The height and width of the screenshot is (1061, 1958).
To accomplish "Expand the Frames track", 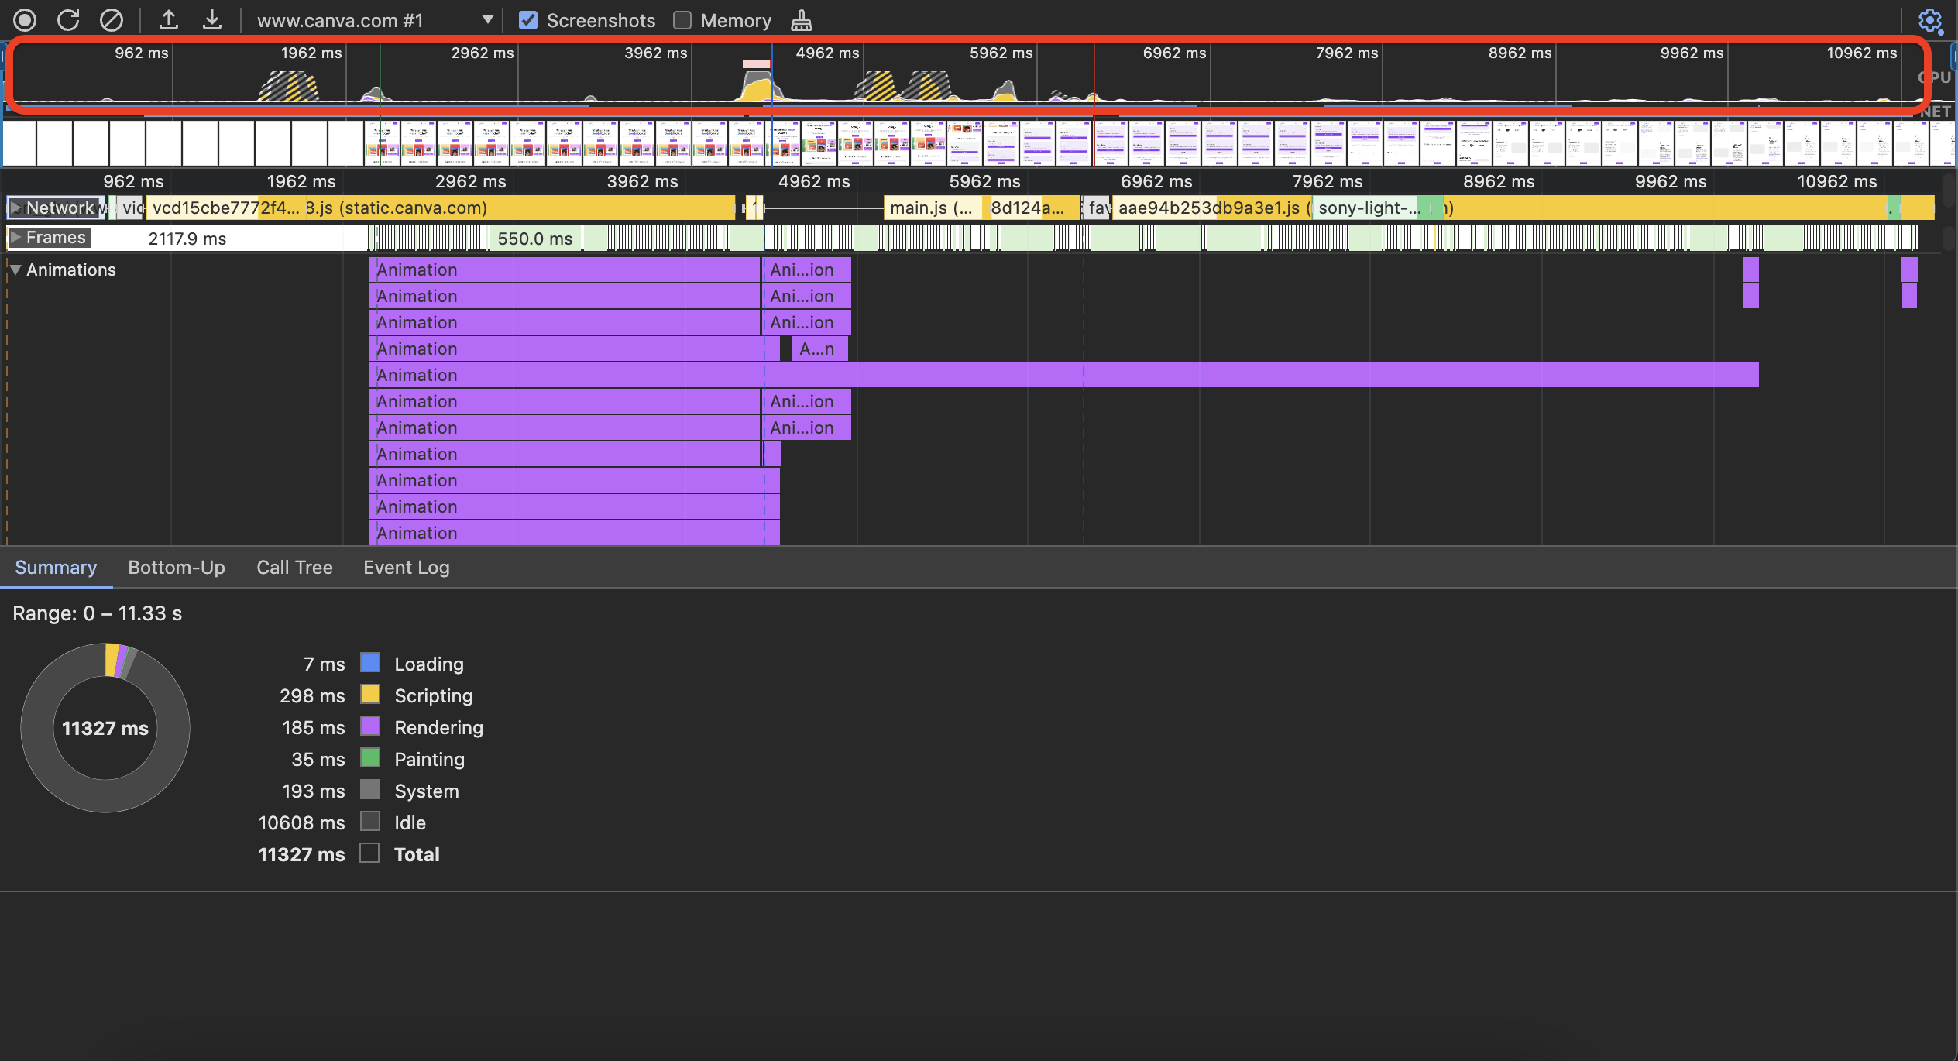I will pos(15,237).
